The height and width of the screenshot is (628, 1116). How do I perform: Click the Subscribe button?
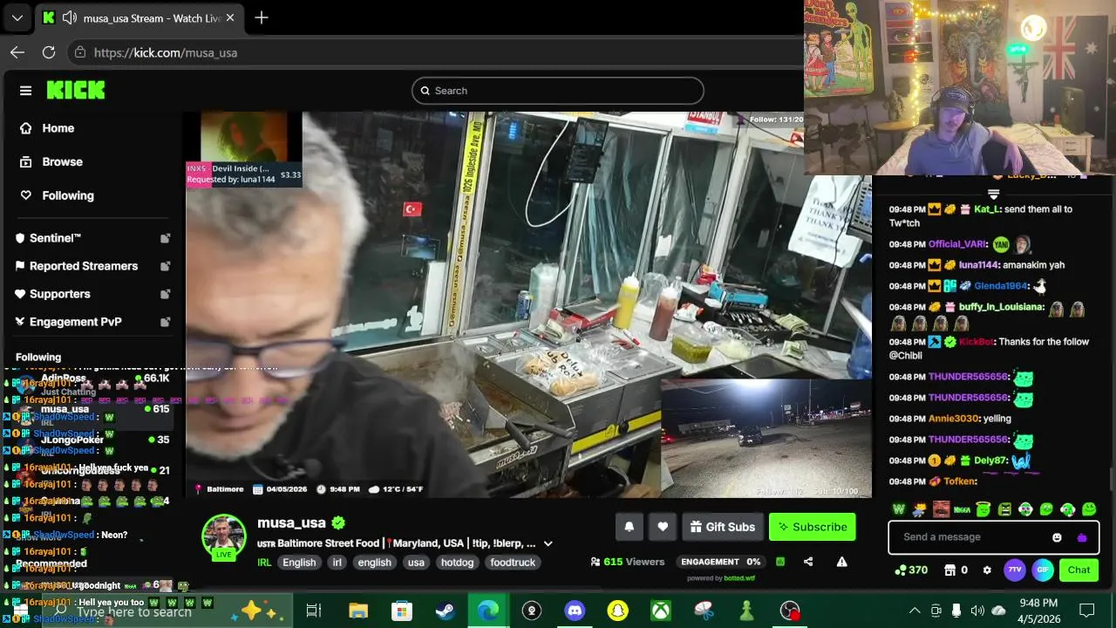[813, 527]
